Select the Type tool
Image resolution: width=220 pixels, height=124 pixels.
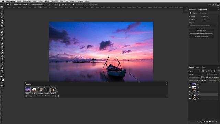tap(2, 59)
